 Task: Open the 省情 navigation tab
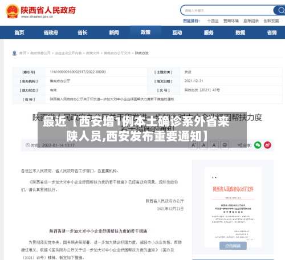coord(272,32)
